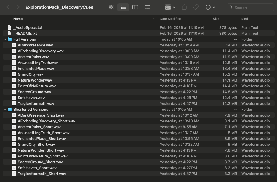The width and height of the screenshot is (277, 182).
Task: Select the Shortened Versions folder name
Action: pos(31,109)
